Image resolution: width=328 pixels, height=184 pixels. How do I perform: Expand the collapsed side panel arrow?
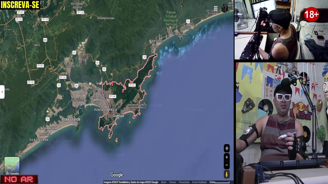2,92
